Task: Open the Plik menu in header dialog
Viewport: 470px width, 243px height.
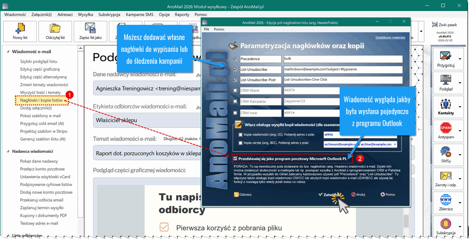Action: [x=206, y=29]
